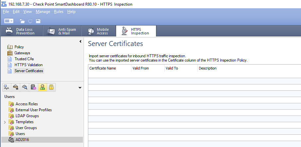Click the Anti-Spam & Mail envelope icon
301x147 pixels.
pos(51,31)
